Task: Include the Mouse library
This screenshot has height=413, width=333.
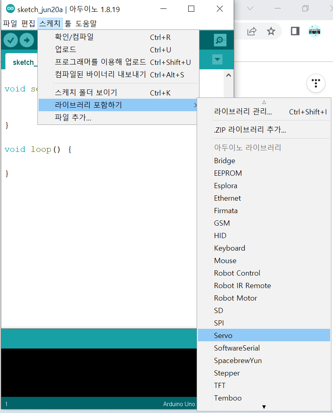Action: tap(264, 261)
